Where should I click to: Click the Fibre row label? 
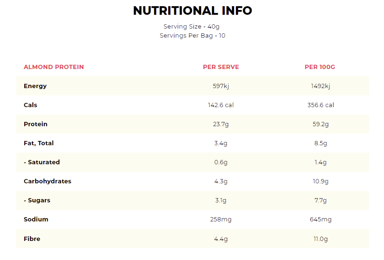(x=32, y=239)
